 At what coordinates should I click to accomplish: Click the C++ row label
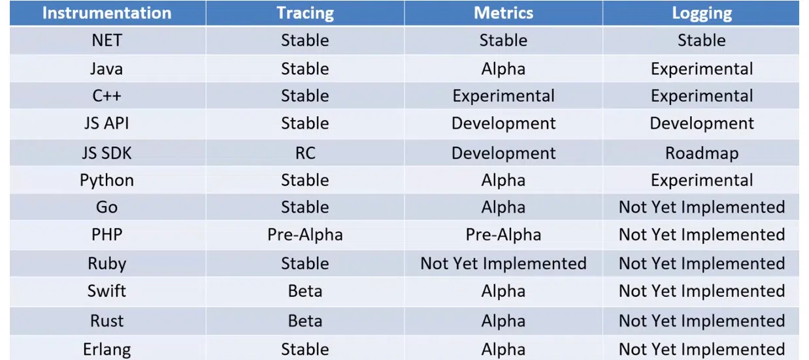[x=107, y=96]
